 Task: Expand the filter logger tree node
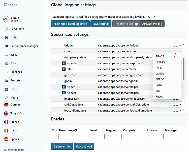[64, 69]
